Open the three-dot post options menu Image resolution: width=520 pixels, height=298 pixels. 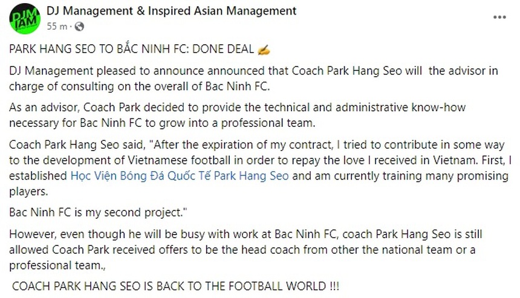click(x=499, y=18)
